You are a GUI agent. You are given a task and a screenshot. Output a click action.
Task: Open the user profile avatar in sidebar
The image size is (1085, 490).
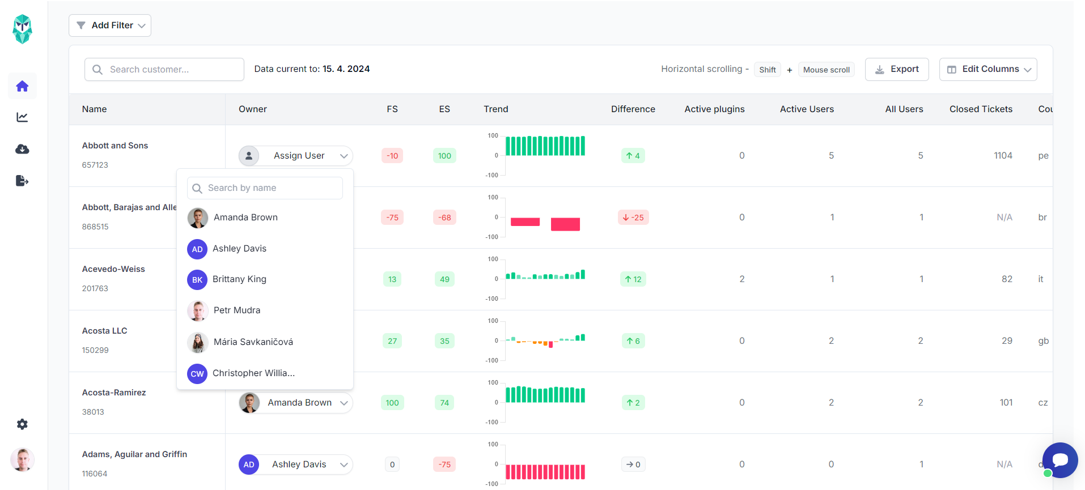pyautogui.click(x=22, y=459)
